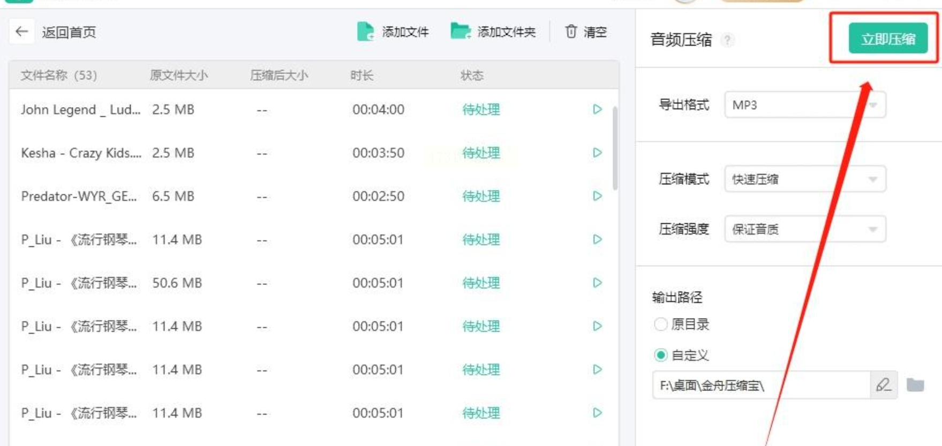
Task: Play the 50.6 MB P_Liu track
Action: click(598, 283)
